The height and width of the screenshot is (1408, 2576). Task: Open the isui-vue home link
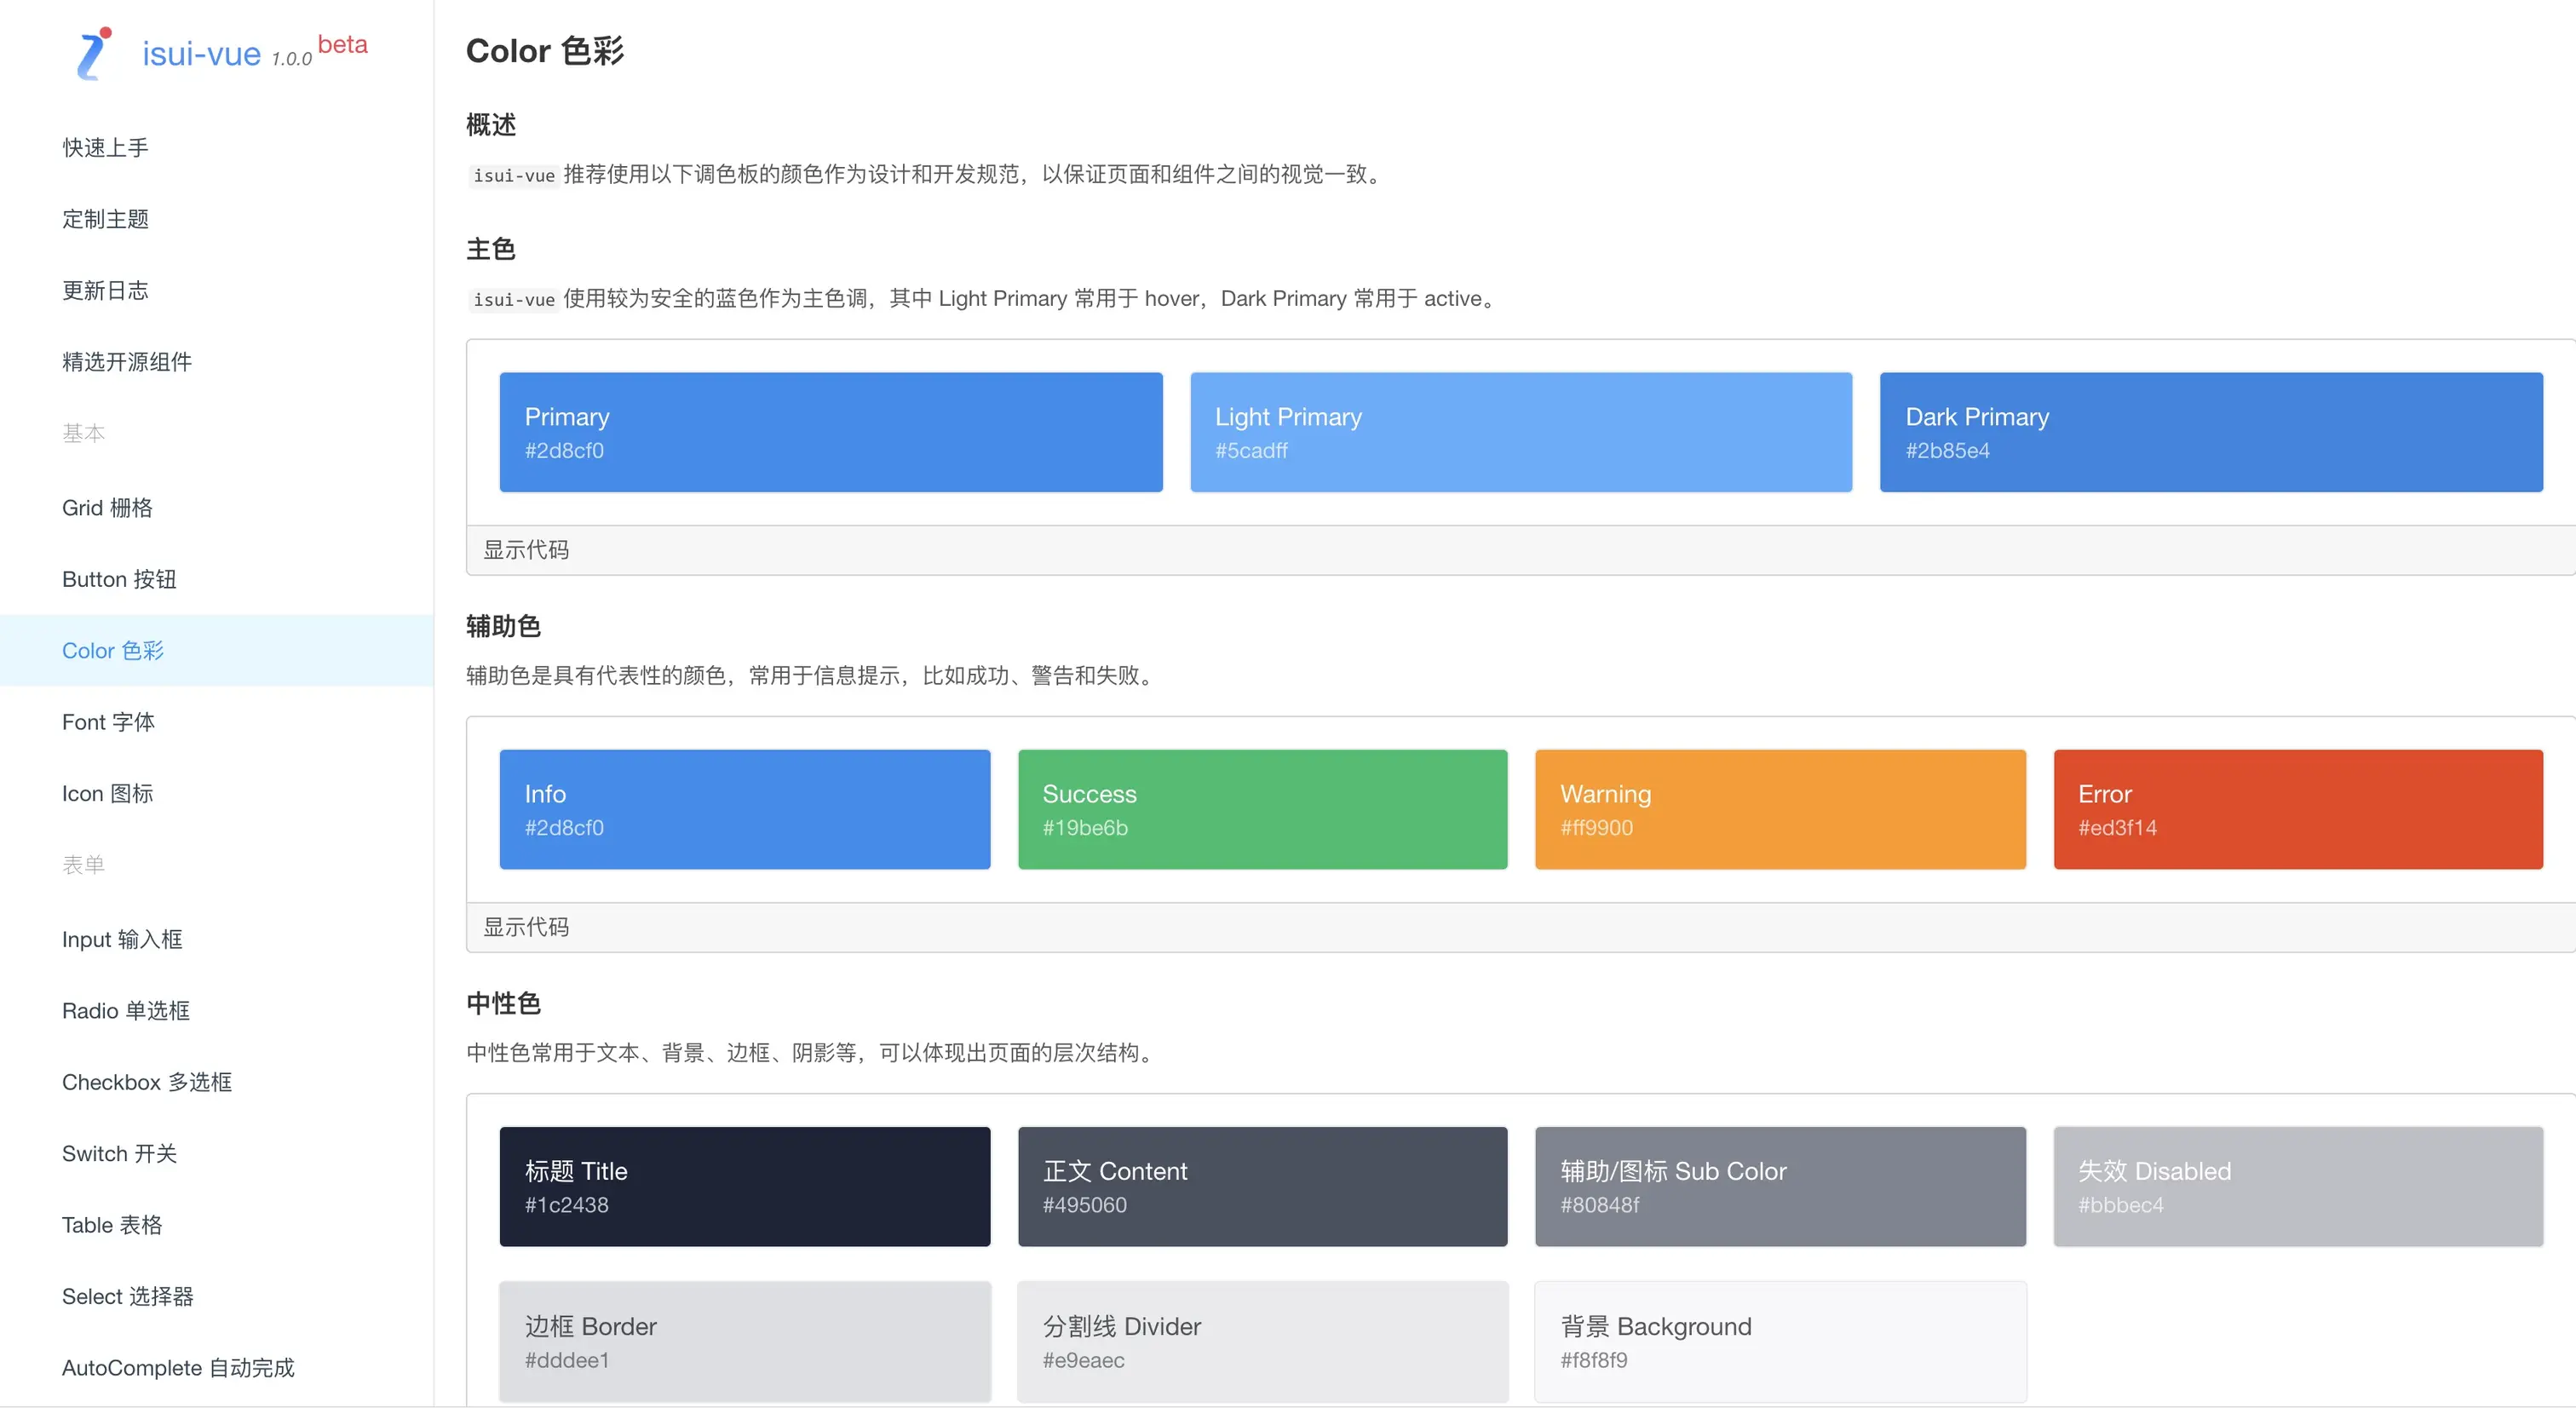pyautogui.click(x=201, y=54)
